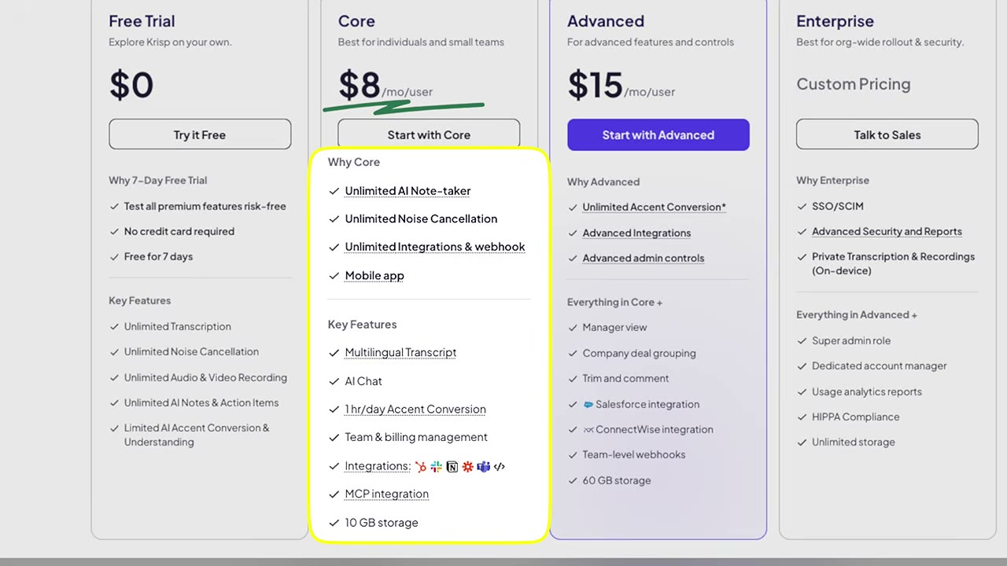Click the Zapier integration icon

tap(468, 466)
